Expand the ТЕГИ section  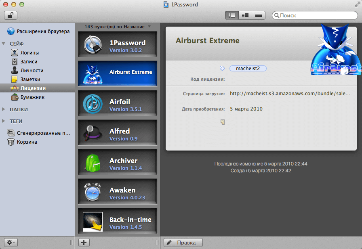coord(4,121)
